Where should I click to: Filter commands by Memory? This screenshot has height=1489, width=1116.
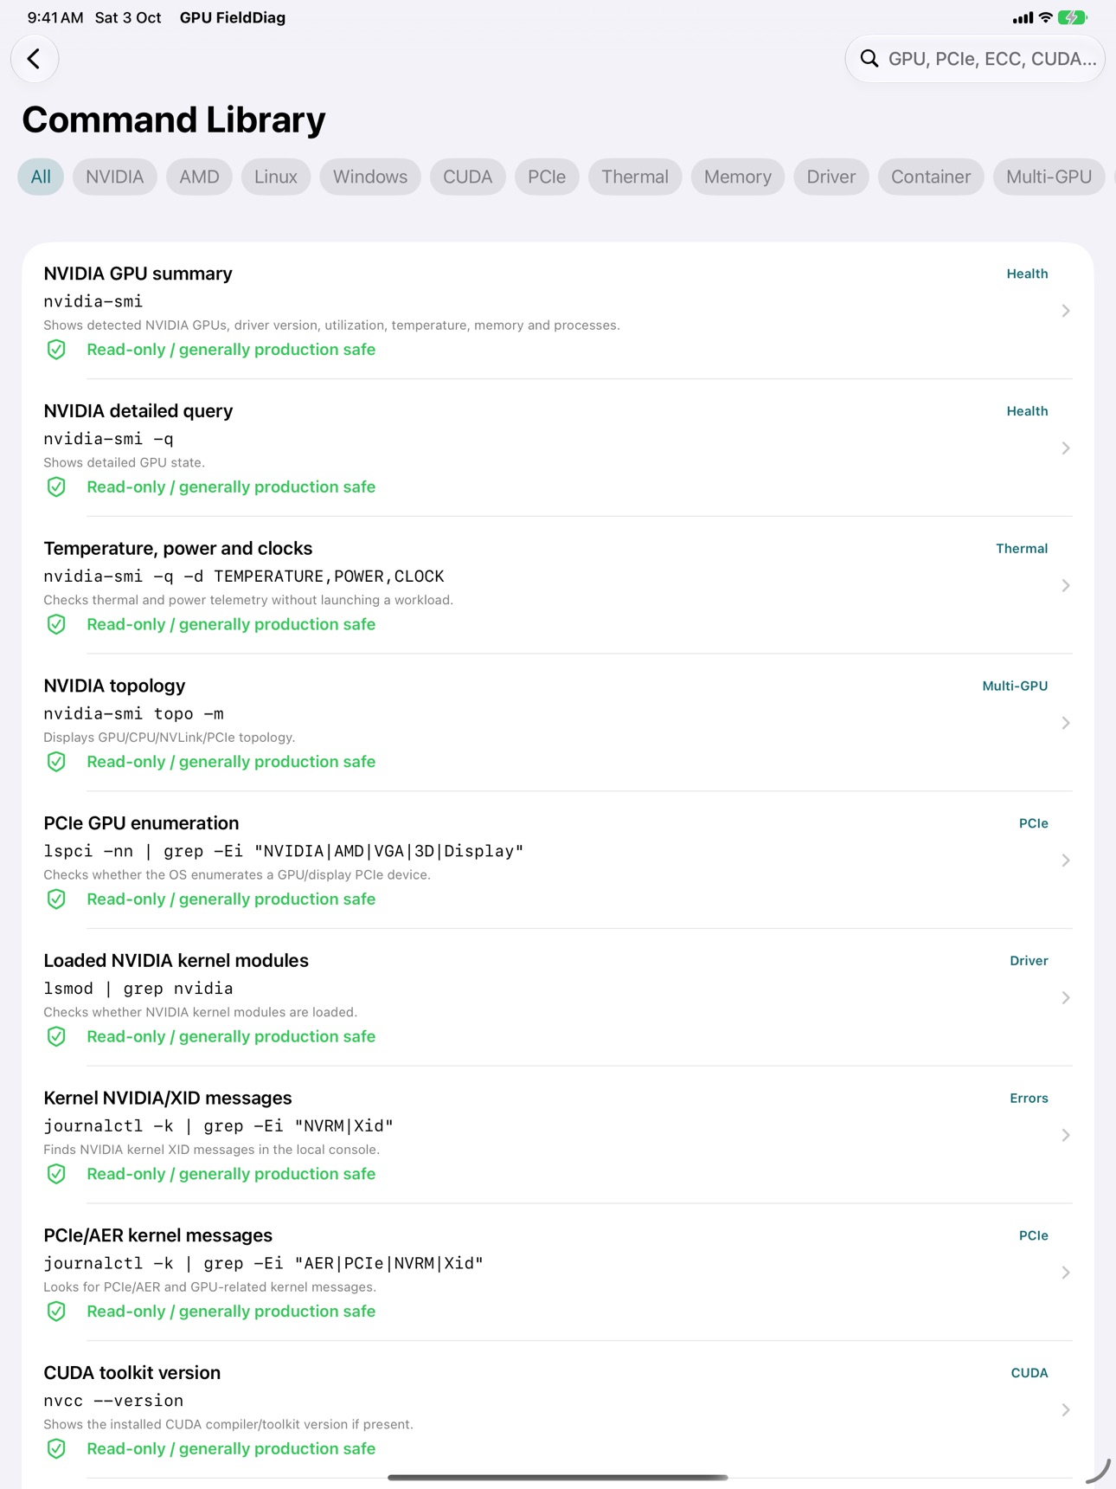(738, 177)
